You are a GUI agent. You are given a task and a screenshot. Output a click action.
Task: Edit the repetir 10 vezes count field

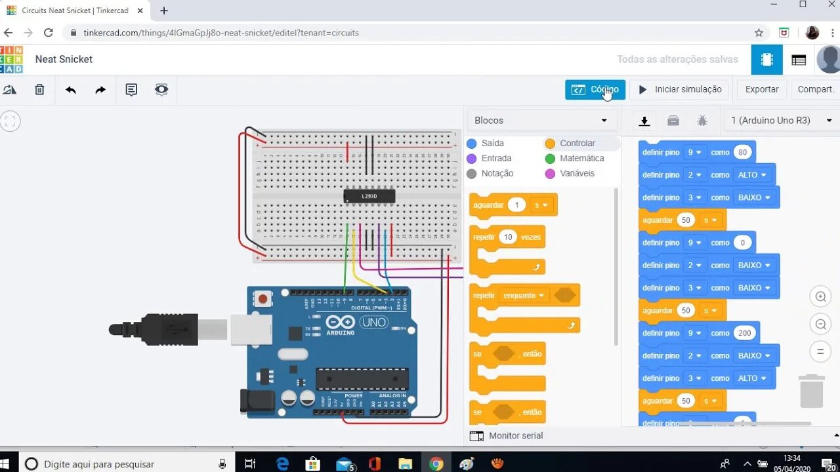(x=507, y=237)
